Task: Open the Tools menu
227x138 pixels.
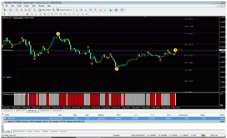Action: [33, 6]
